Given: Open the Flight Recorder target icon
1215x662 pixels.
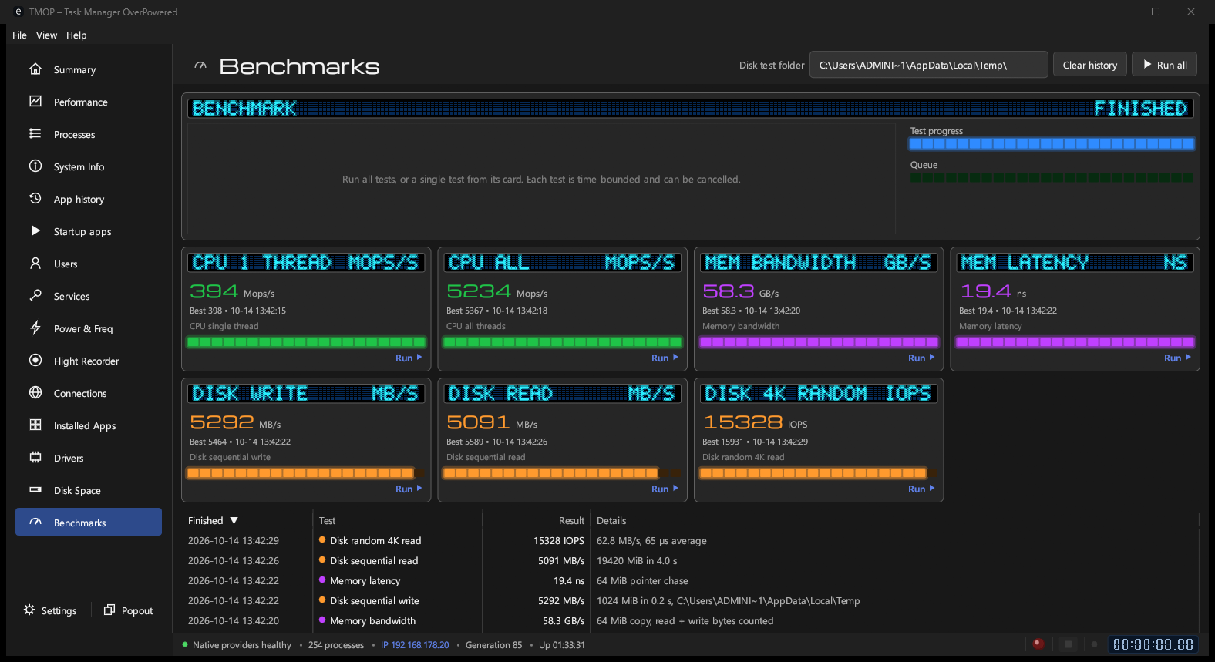Looking at the screenshot, I should 35,361.
